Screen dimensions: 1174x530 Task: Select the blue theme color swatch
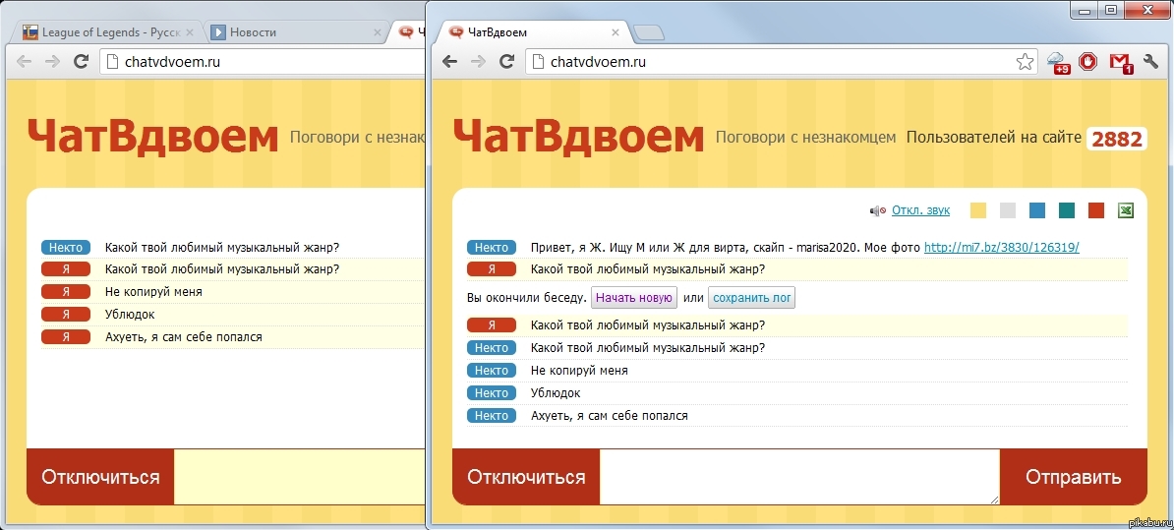[x=1037, y=211]
